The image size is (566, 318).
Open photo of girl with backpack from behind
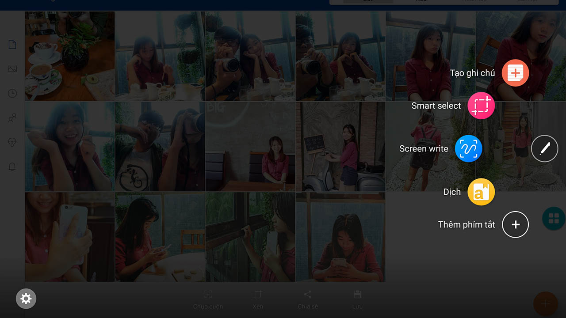pyautogui.click(x=431, y=147)
